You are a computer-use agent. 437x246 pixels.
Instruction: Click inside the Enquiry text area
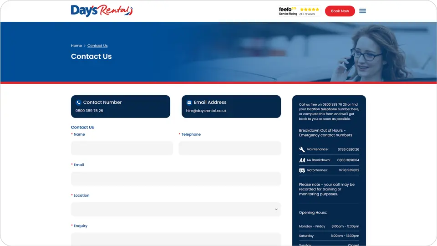[x=176, y=239]
